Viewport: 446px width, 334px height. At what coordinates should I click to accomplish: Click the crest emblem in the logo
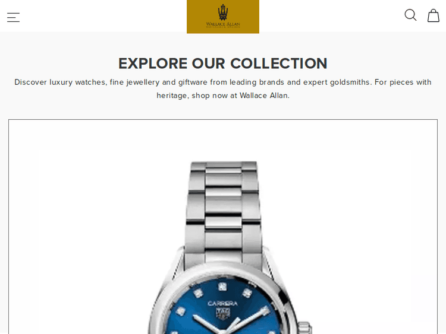[x=223, y=12]
